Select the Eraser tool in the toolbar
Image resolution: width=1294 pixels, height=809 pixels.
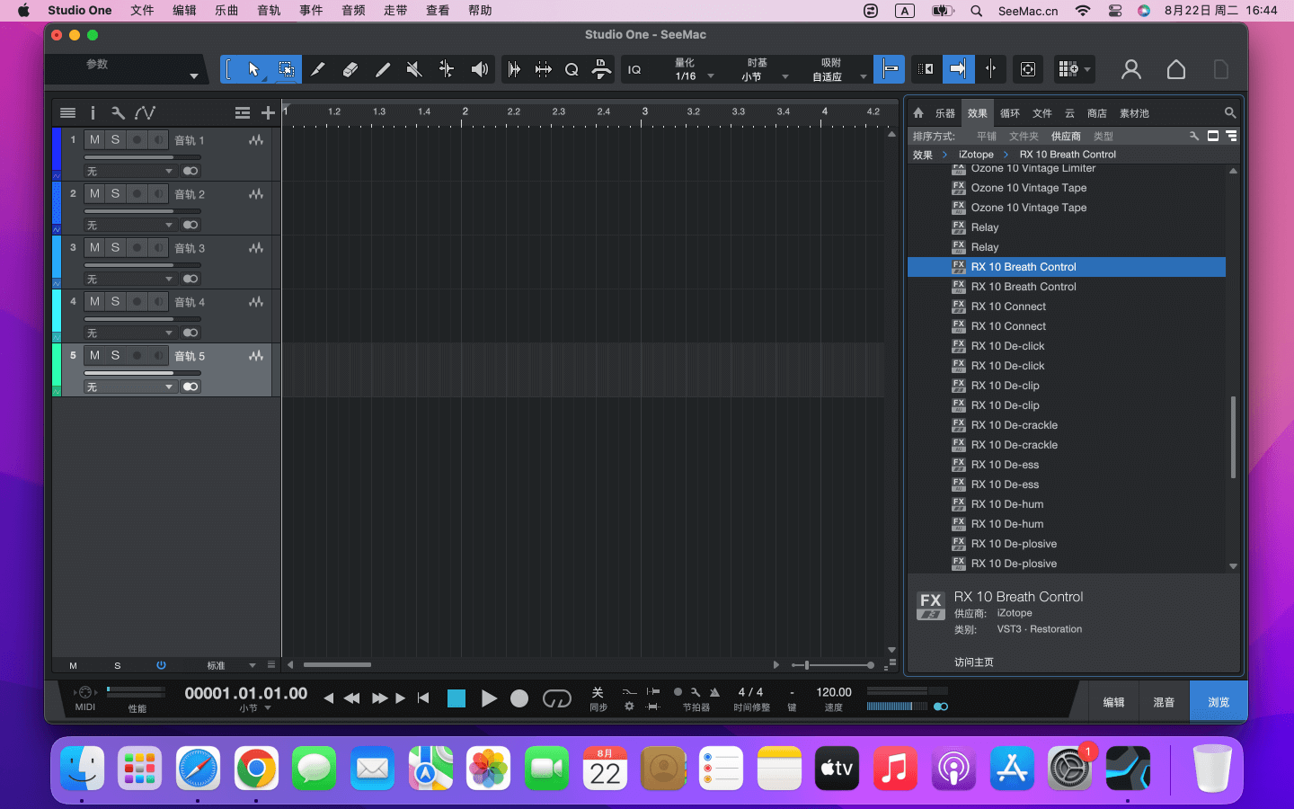coord(350,69)
